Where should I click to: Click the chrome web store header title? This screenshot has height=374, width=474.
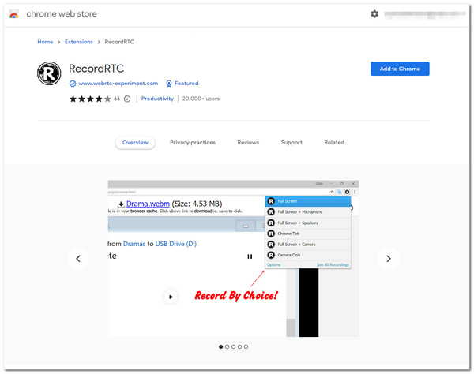[x=62, y=14]
